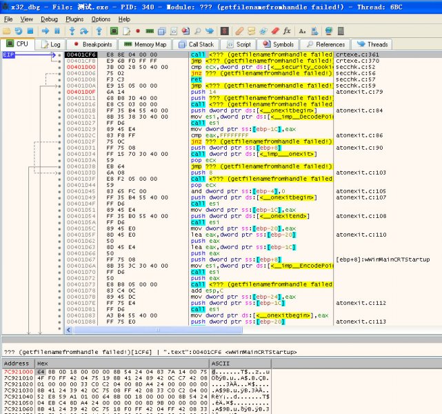Click the Step Over toolbar icon
Viewport: 442px width, 414px height.
tap(84, 31)
